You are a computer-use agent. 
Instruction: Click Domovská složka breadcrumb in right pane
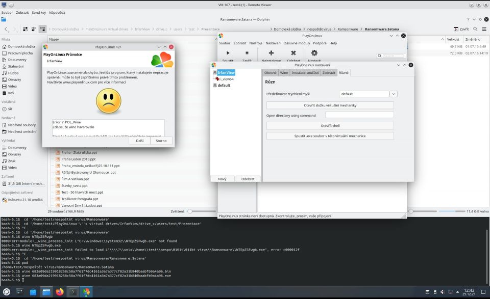pos(287,29)
